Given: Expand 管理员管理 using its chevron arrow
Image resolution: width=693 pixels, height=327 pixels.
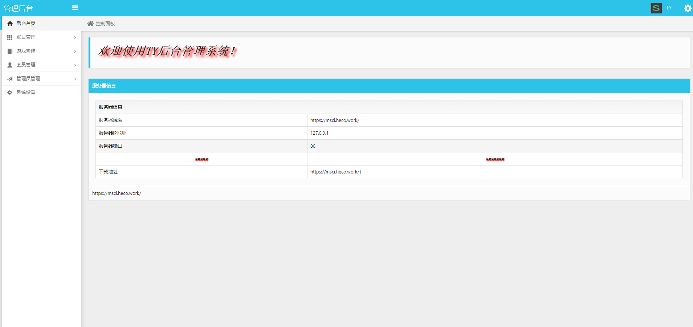Looking at the screenshot, I should 75,79.
